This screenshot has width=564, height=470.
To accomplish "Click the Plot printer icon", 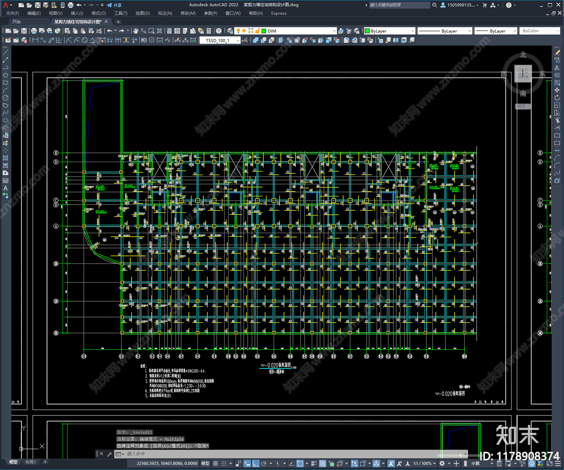I will 34,31.
